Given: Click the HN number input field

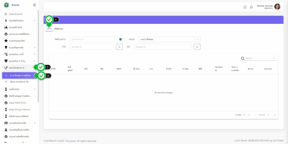Looking at the screenshot, I should click(92, 47).
